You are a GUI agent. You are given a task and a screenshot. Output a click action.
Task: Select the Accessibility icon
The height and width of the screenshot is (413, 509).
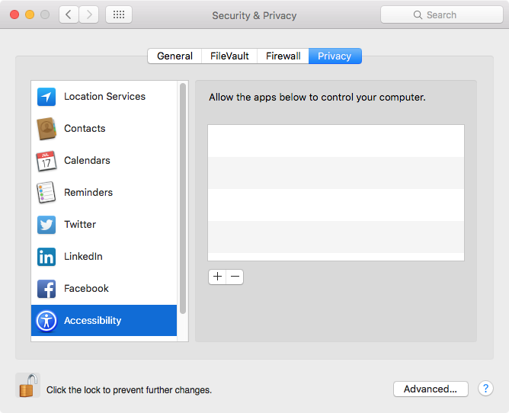[46, 321]
